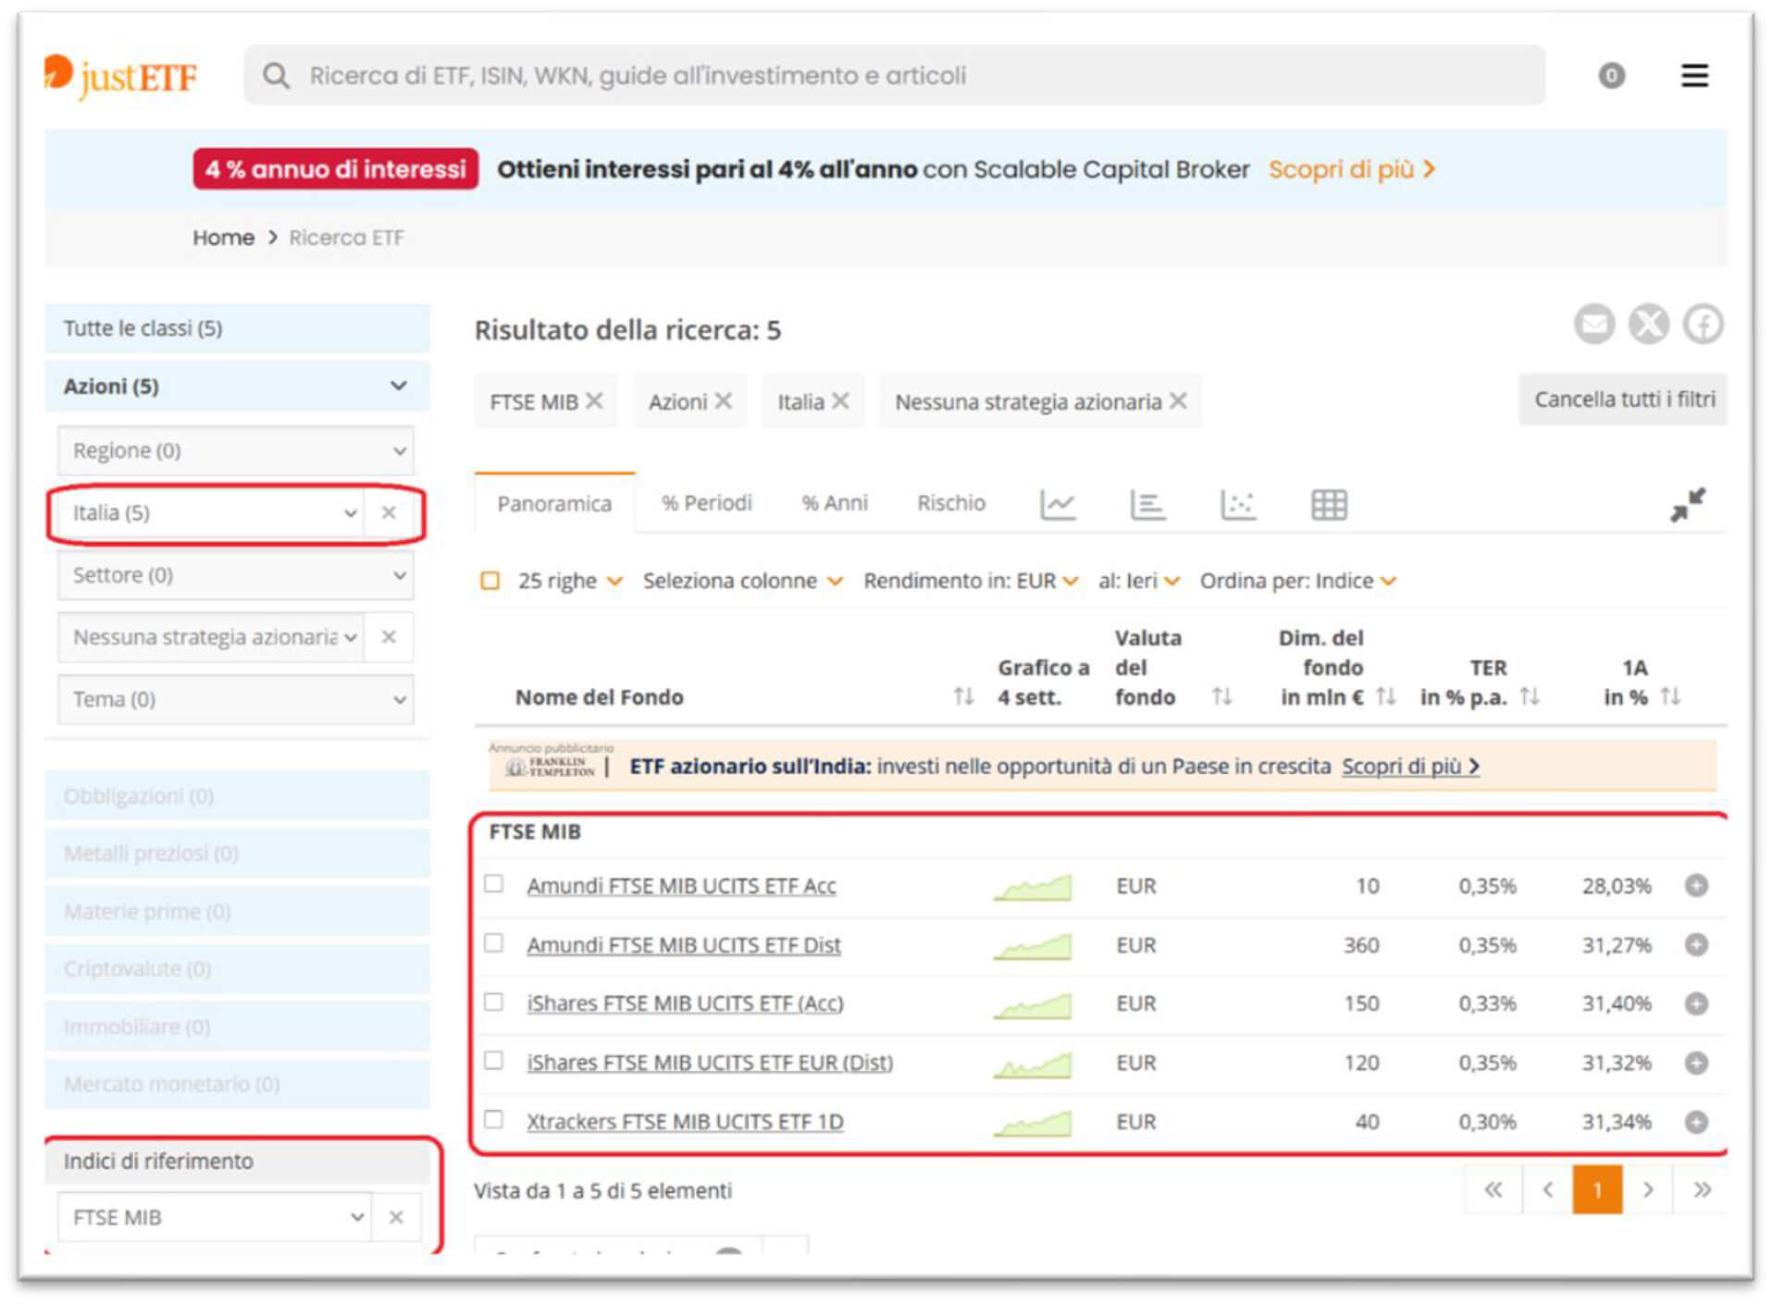Open the hamburger menu icon
This screenshot has height=1304, width=1772.
[x=1693, y=76]
